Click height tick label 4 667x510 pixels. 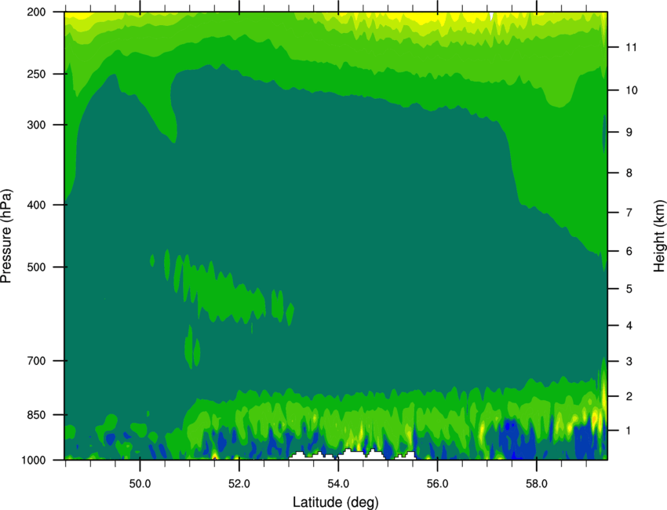629,326
